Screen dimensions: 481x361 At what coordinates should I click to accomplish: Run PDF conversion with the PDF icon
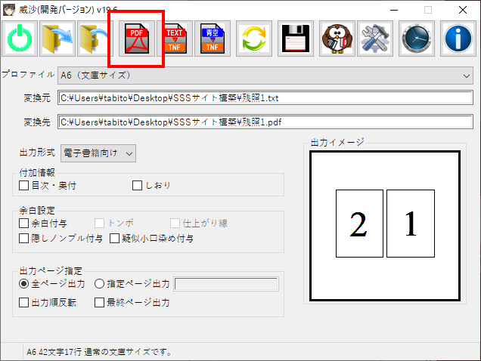click(x=137, y=39)
